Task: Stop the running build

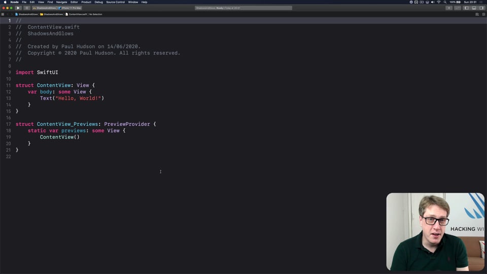Action: coord(26,8)
